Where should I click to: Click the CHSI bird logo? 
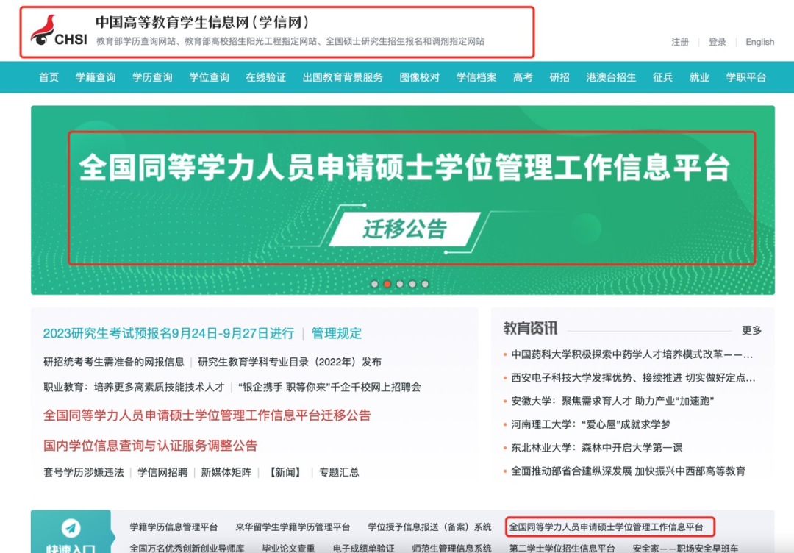click(x=59, y=32)
